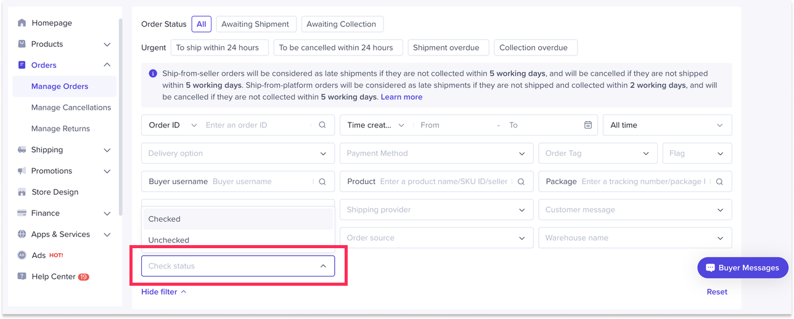Click the Finance card icon in sidebar
794x319 pixels.
coord(22,213)
